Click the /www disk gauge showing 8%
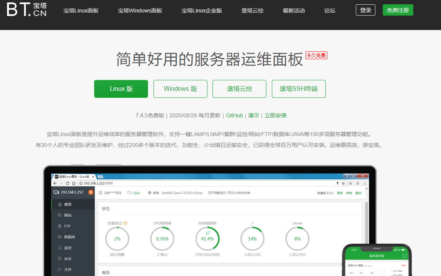The width and height of the screenshot is (441, 276). (297, 239)
